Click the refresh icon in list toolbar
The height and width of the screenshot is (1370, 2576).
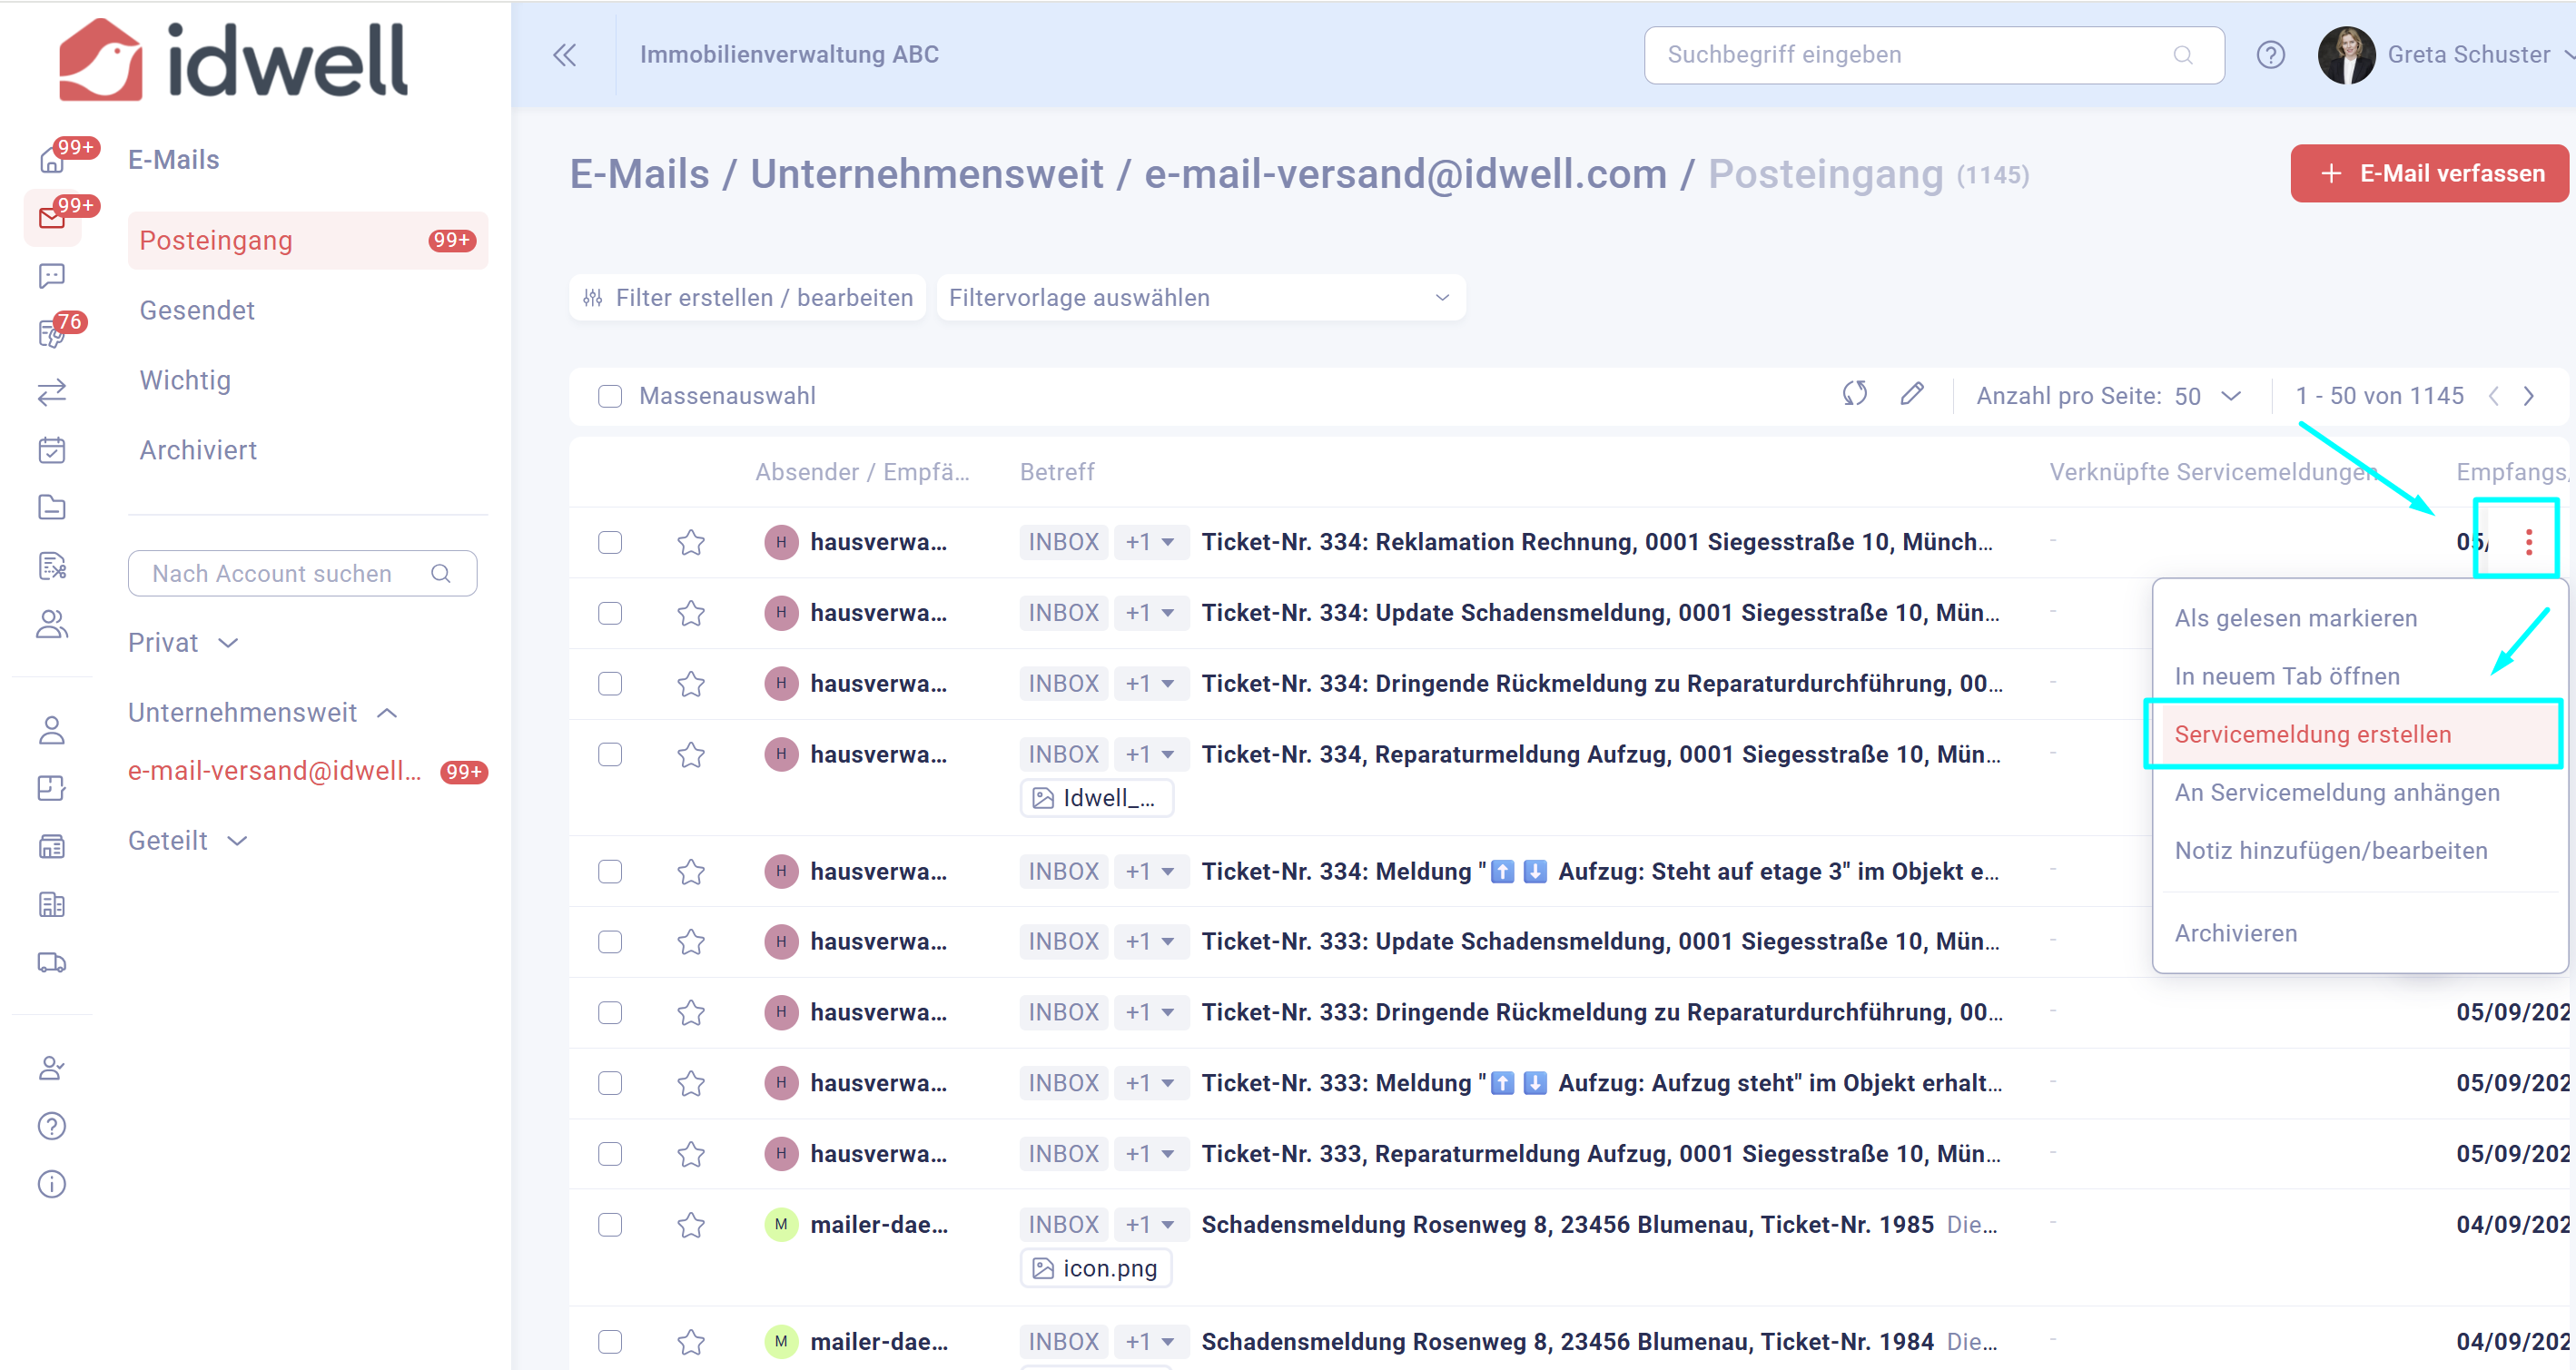tap(1854, 394)
